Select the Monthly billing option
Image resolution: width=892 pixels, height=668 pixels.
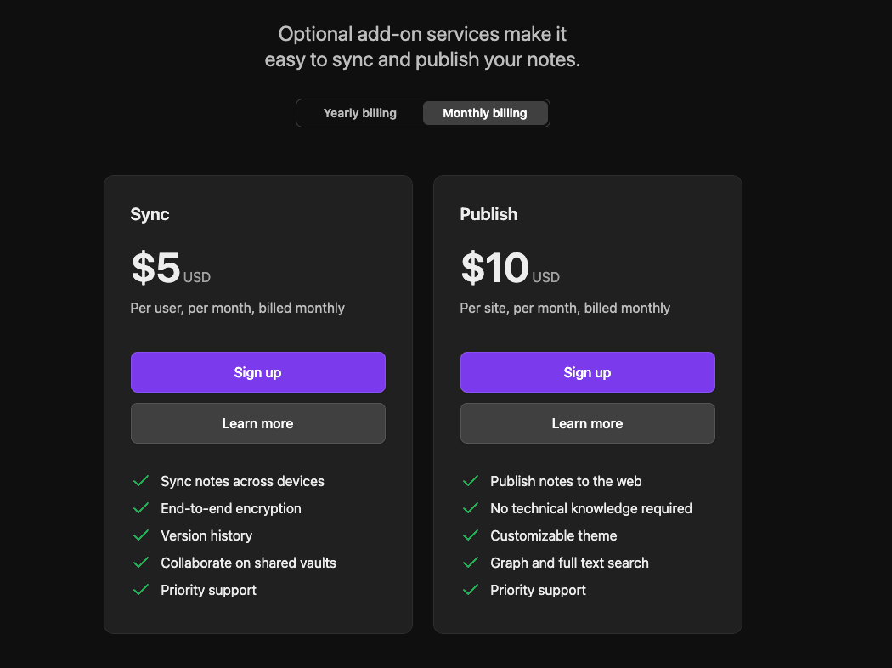tap(485, 113)
